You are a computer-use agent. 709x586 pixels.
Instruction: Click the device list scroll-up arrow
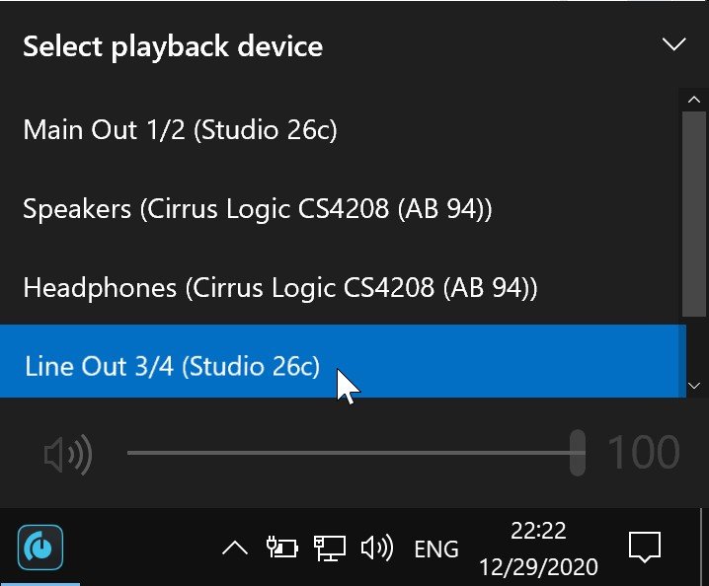[x=693, y=100]
